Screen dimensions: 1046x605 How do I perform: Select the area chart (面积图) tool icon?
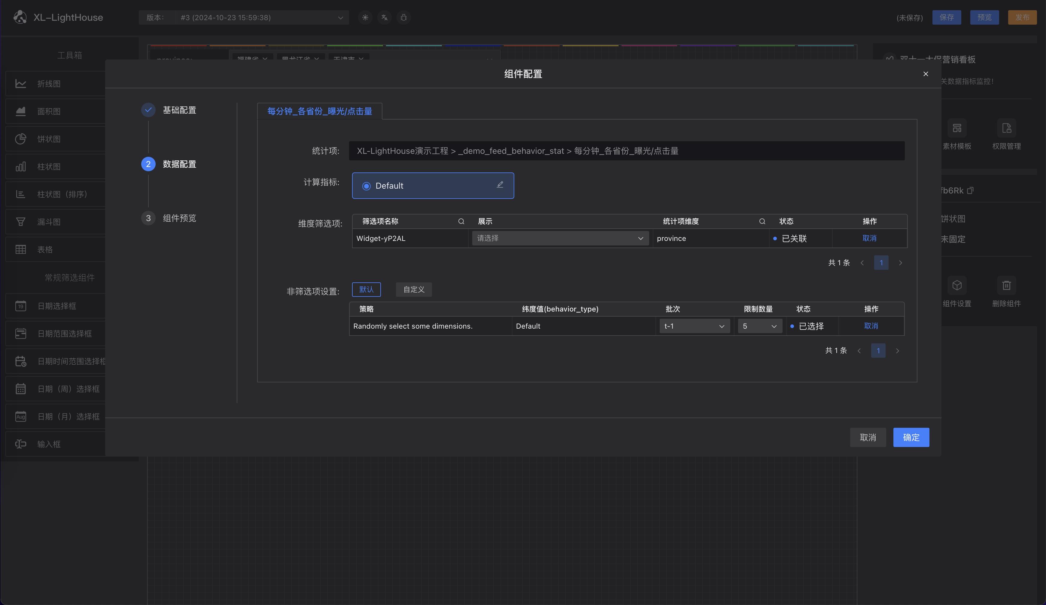[21, 111]
